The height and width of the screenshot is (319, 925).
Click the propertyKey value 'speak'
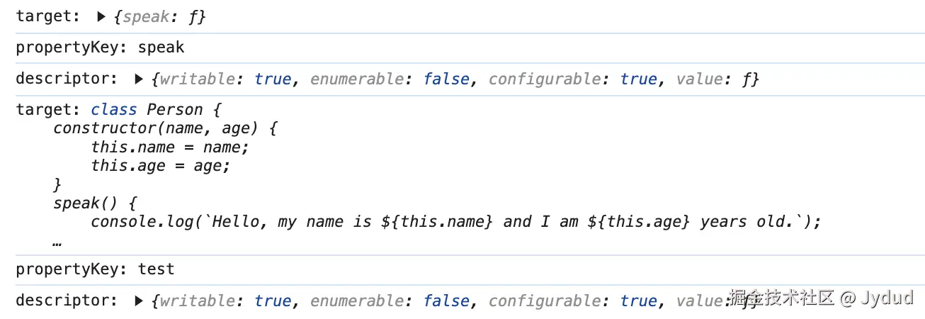point(161,47)
